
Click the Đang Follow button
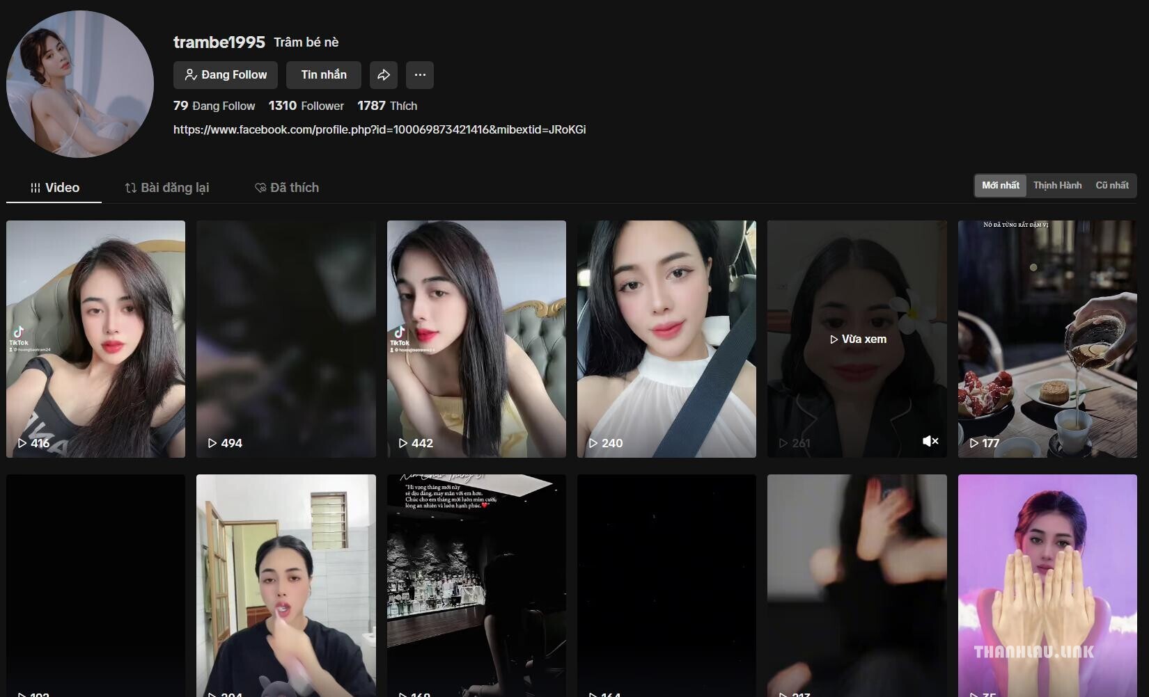(226, 75)
